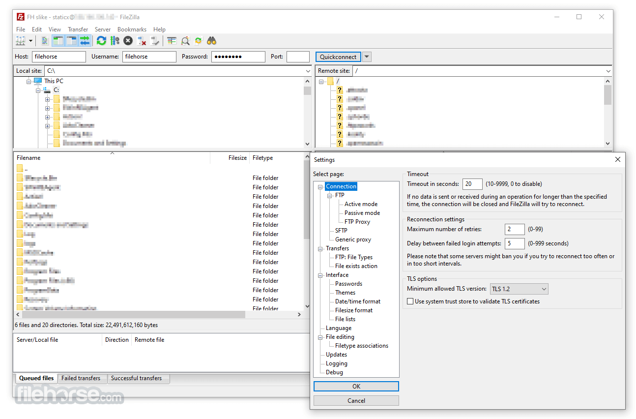Viewport: 636px width, 419px height.
Task: Click the Timeout in seconds field
Action: pyautogui.click(x=472, y=184)
